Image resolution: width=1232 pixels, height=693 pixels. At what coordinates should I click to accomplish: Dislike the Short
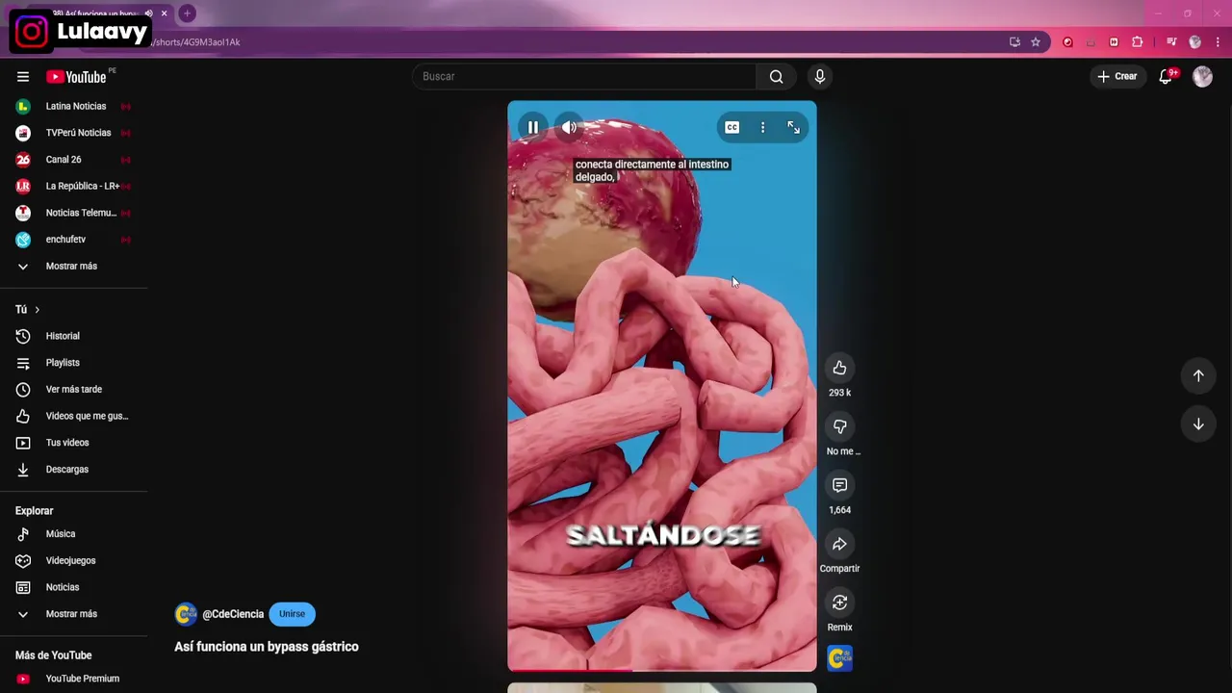tap(839, 426)
